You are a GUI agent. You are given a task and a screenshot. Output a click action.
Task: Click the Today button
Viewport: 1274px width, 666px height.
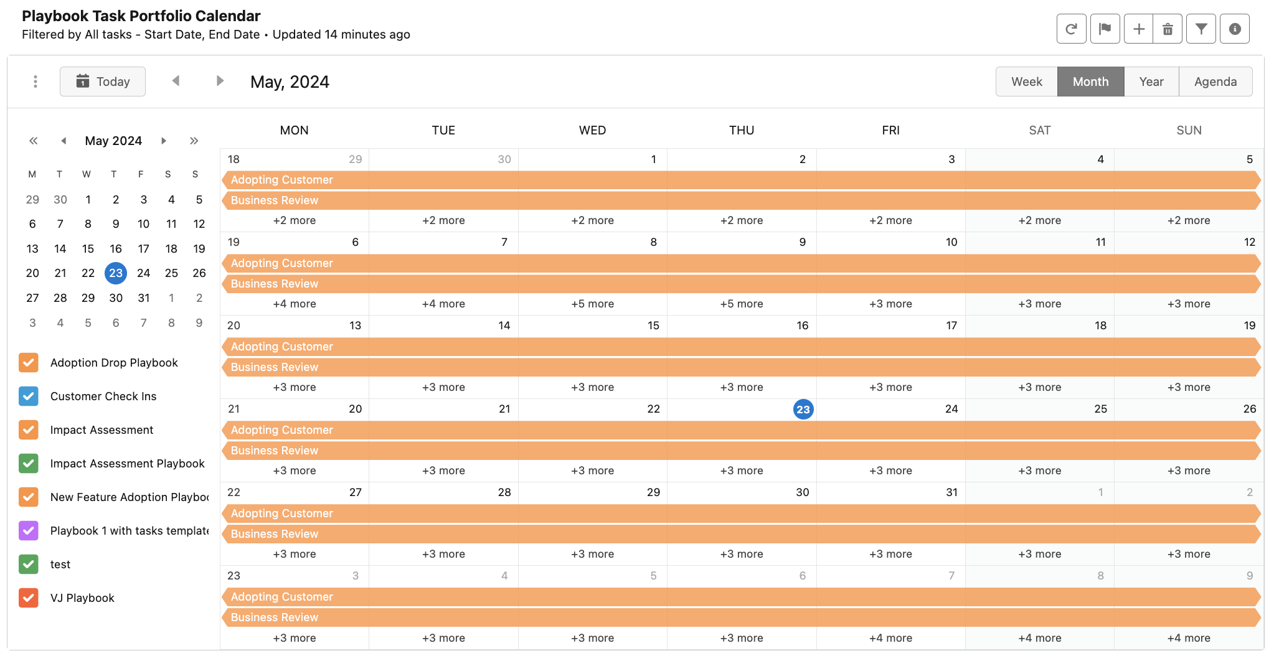103,82
